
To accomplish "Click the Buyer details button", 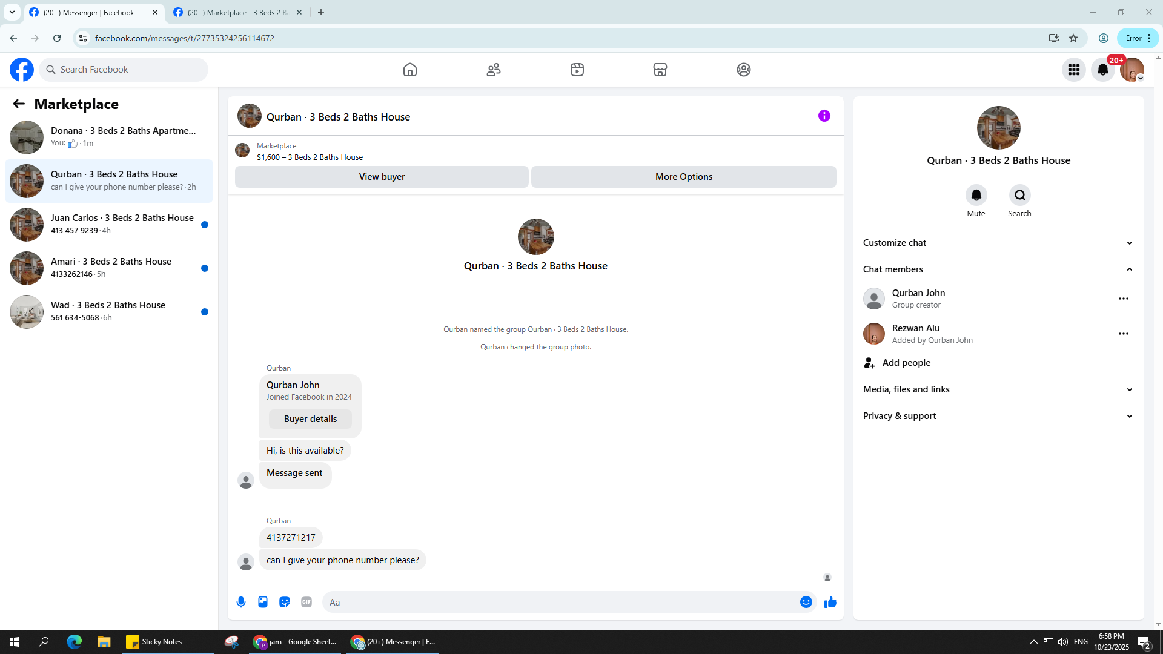I will click(x=310, y=419).
